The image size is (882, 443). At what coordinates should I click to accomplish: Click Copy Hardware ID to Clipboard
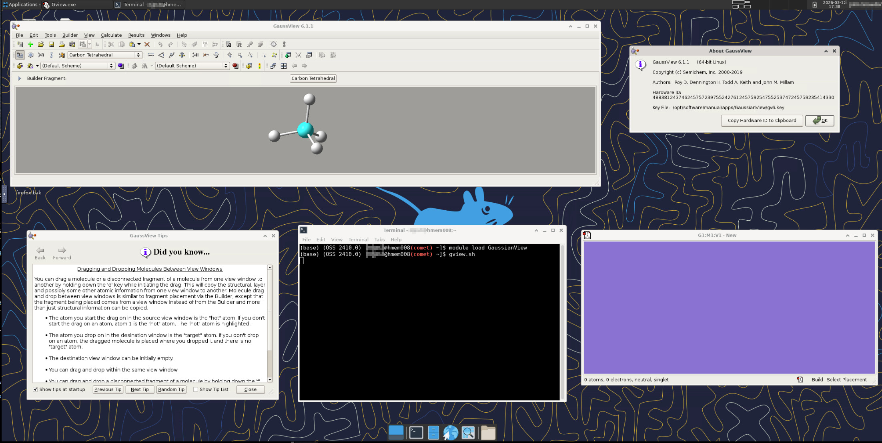coord(762,120)
